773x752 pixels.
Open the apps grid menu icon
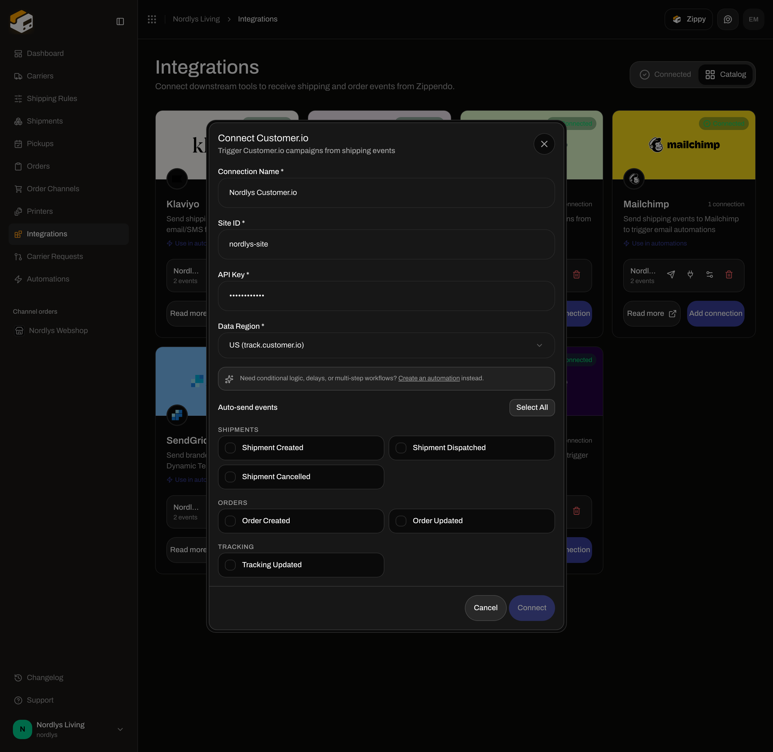tap(152, 19)
